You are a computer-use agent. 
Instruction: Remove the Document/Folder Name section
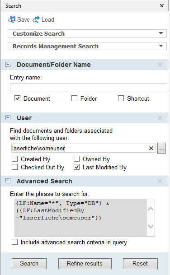click(160, 65)
